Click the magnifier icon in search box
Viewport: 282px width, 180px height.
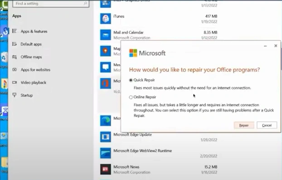[85, 3]
